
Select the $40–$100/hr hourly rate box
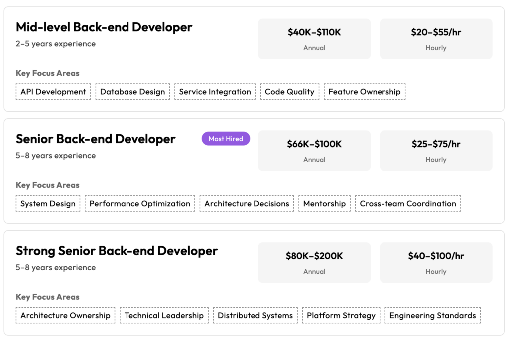point(436,263)
